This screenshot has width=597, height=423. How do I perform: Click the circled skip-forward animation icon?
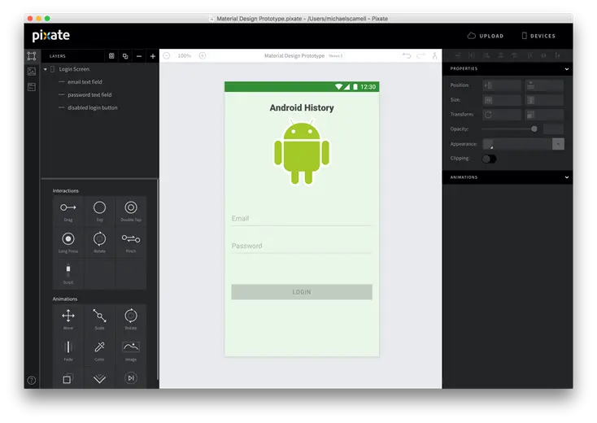point(131,378)
